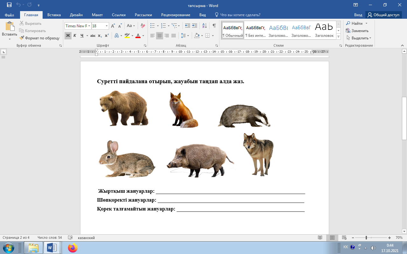The image size is (407, 254).
Task: Click the Общий доступ share button
Action: 383,15
